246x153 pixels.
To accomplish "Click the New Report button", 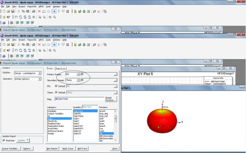I will pyautogui.click(x=52, y=149).
